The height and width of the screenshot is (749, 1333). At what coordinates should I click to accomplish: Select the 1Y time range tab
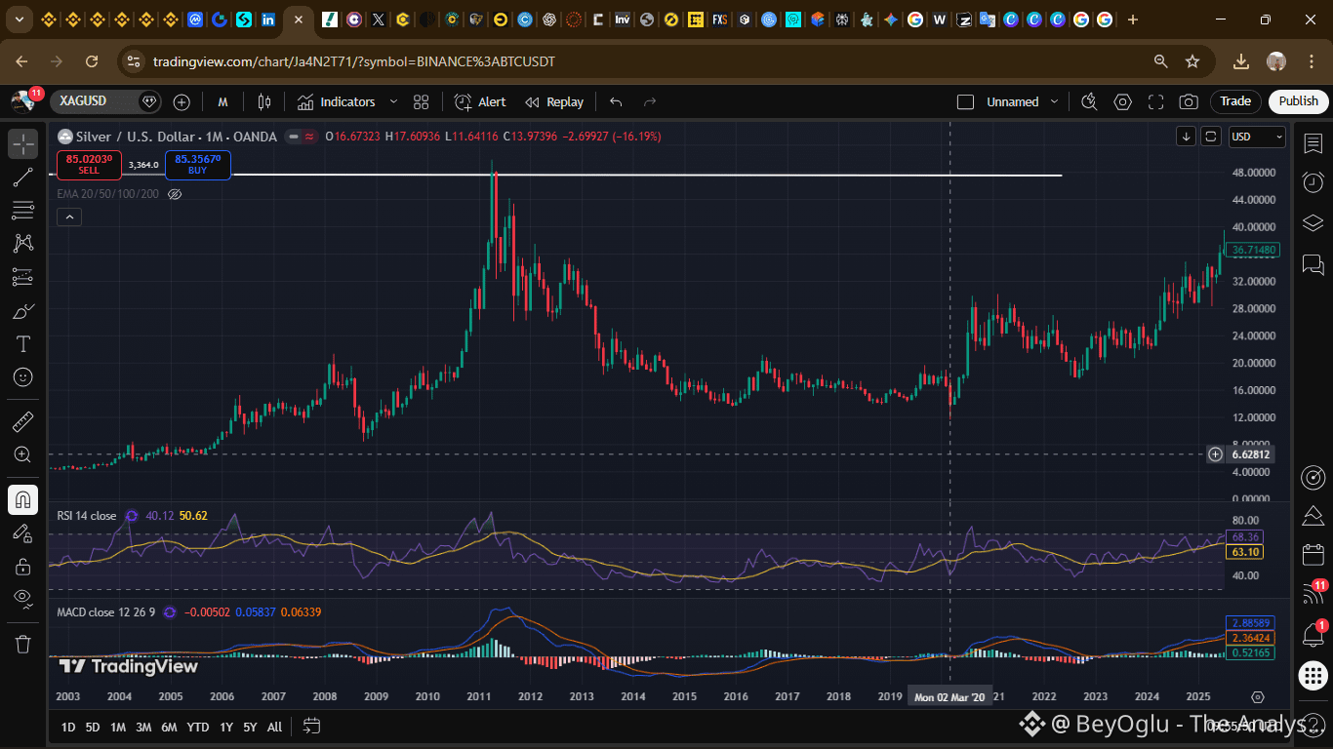pyautogui.click(x=226, y=727)
